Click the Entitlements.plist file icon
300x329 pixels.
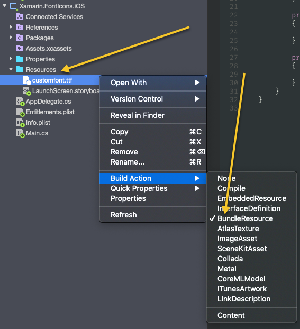click(x=20, y=112)
